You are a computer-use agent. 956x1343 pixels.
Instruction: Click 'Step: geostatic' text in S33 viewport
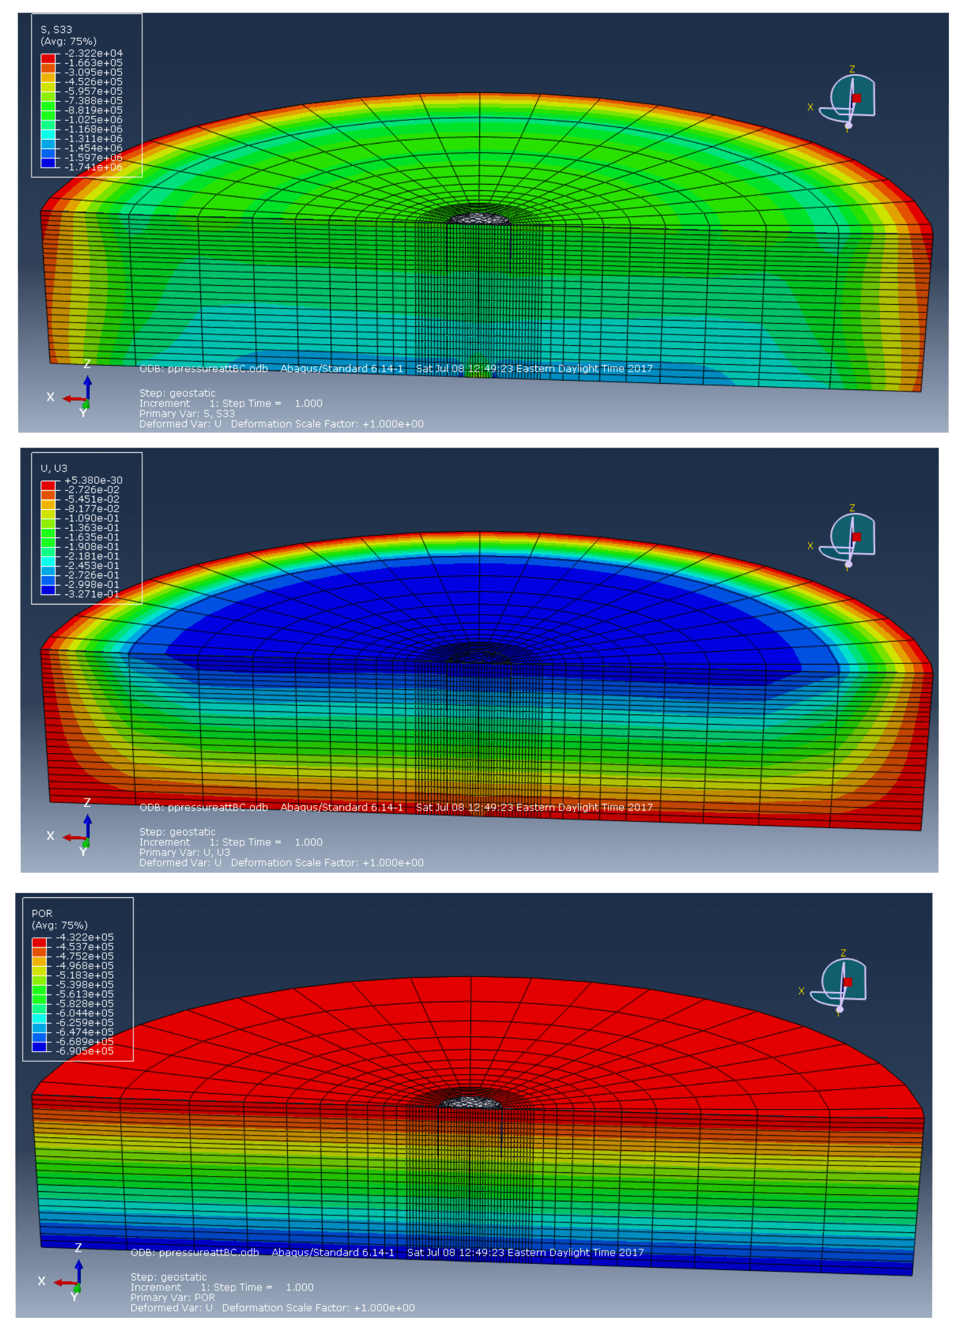click(x=177, y=393)
